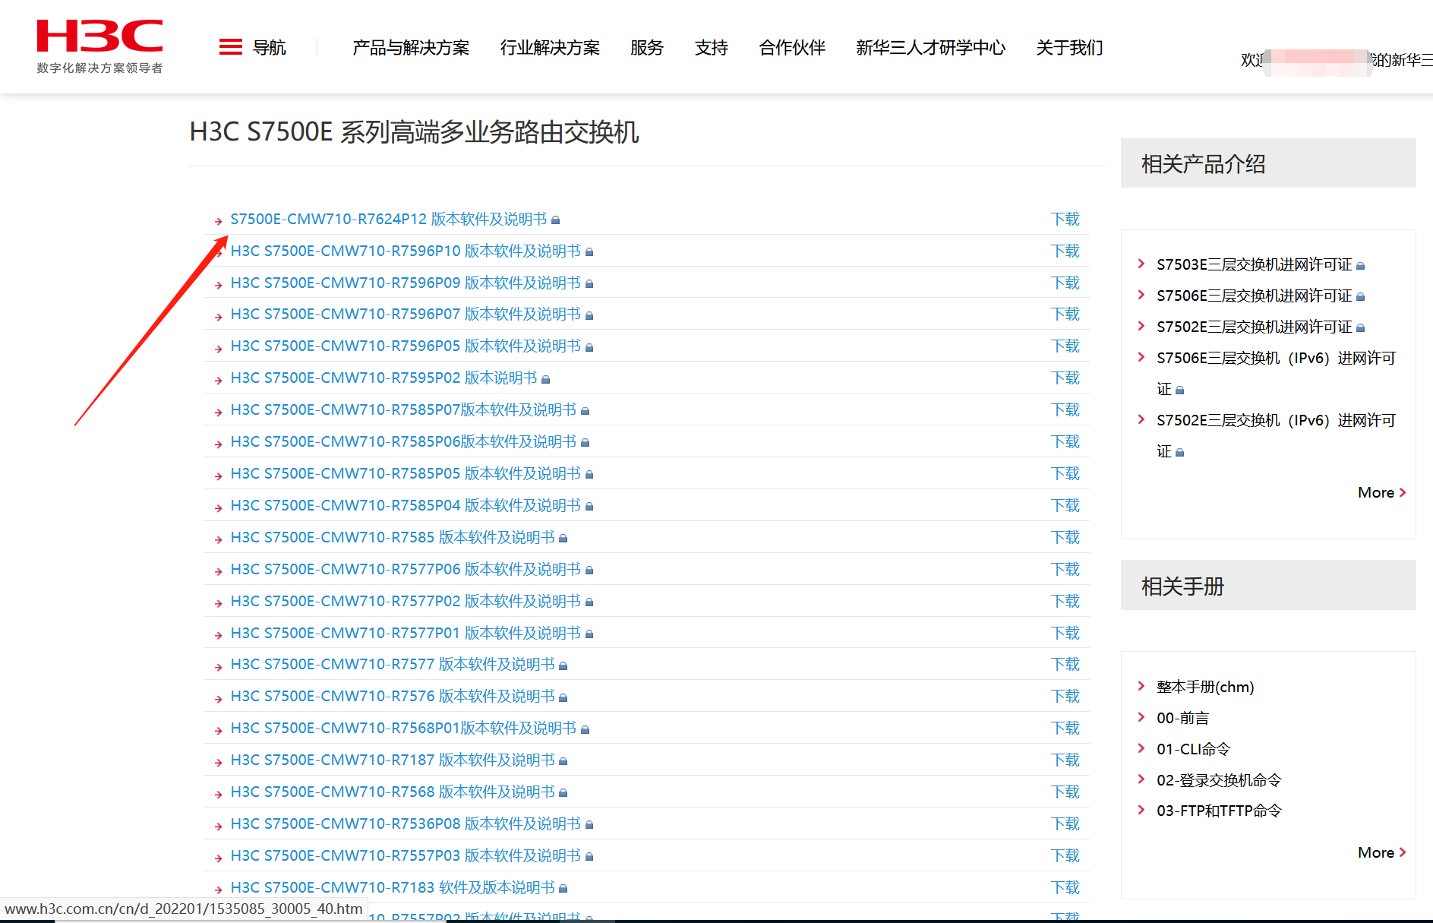The height and width of the screenshot is (923, 1433).
Task: Open H3C S7500E-CMW710-R7577P06 release link
Action: (406, 570)
